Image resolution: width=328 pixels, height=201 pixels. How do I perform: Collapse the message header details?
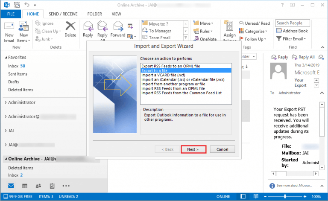click(322, 93)
